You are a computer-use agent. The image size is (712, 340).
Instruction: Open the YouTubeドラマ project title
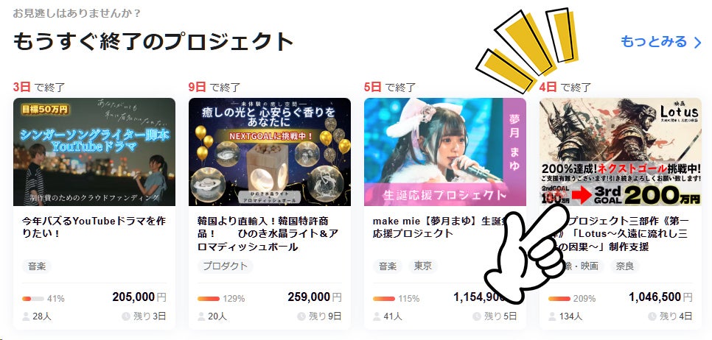tap(94, 227)
